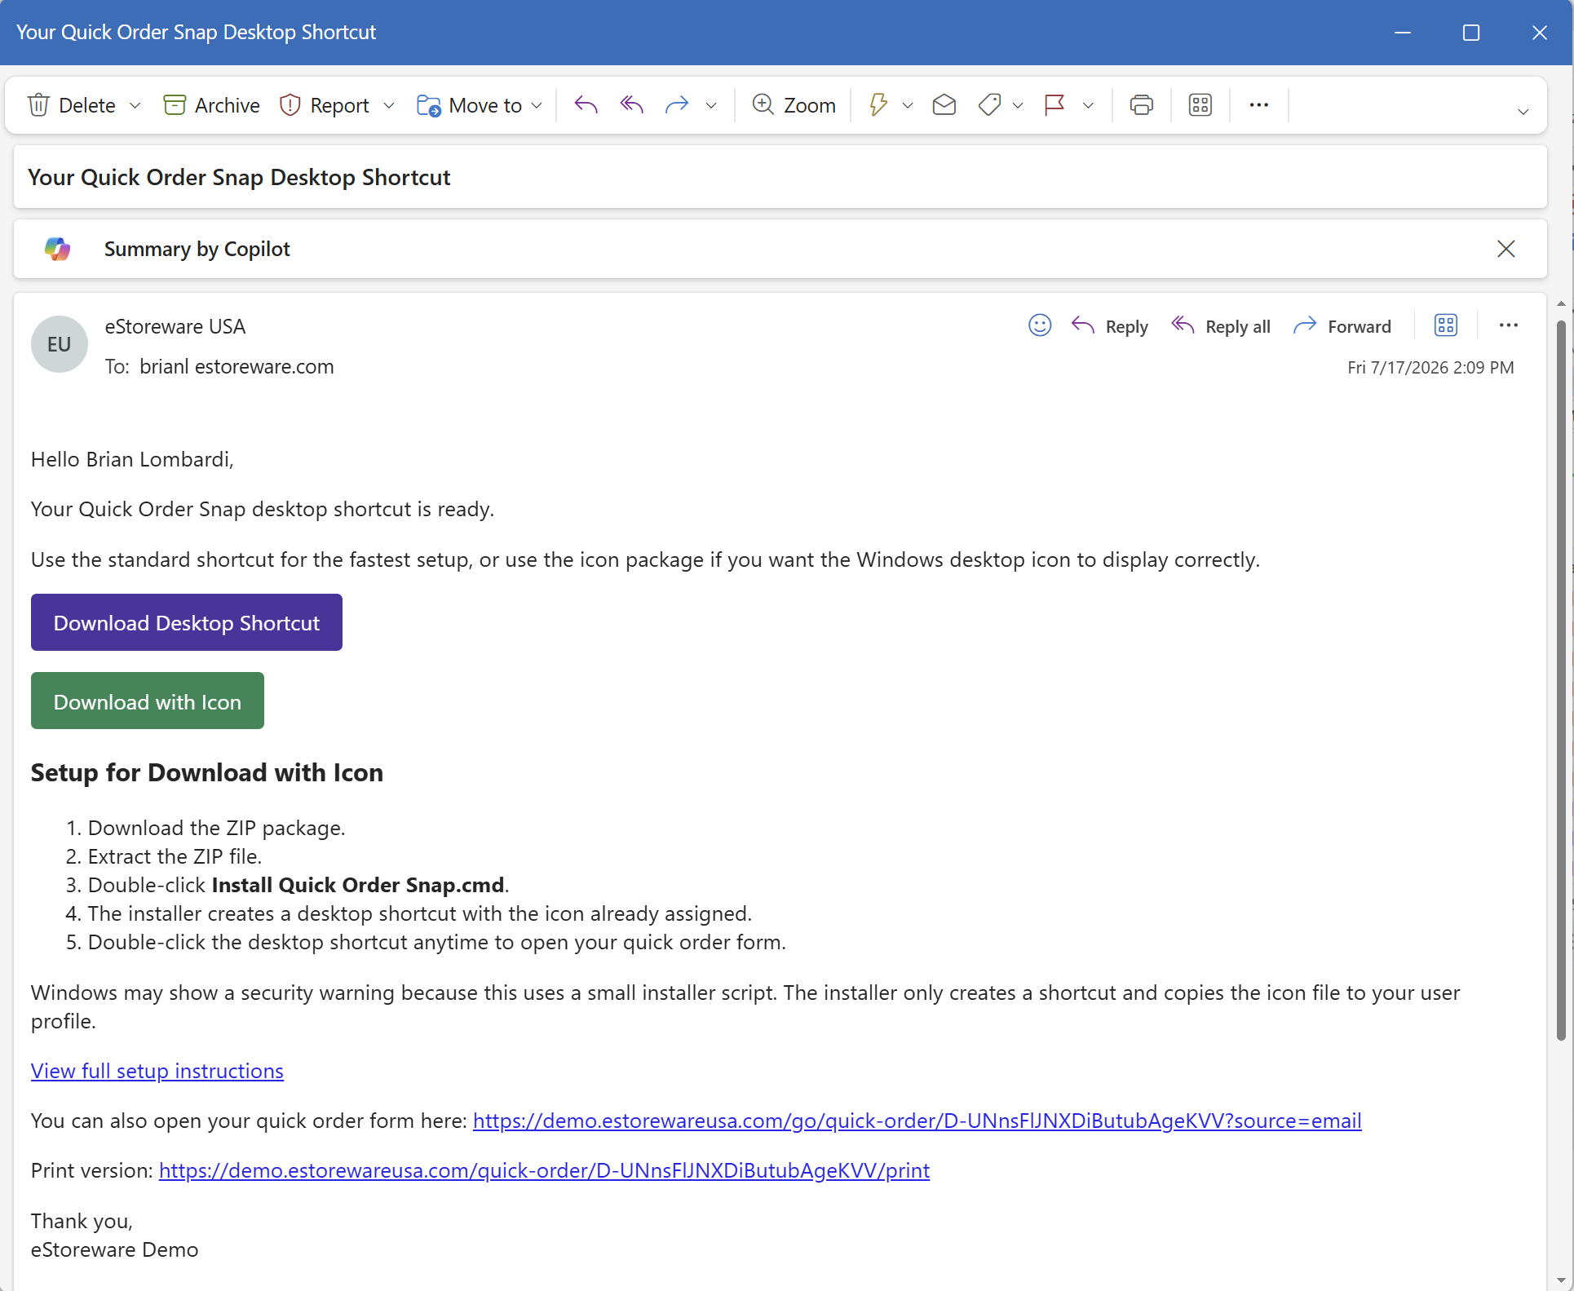This screenshot has width=1574, height=1291.
Task: Click the toolbar Reply arrow icon
Action: pos(586,104)
